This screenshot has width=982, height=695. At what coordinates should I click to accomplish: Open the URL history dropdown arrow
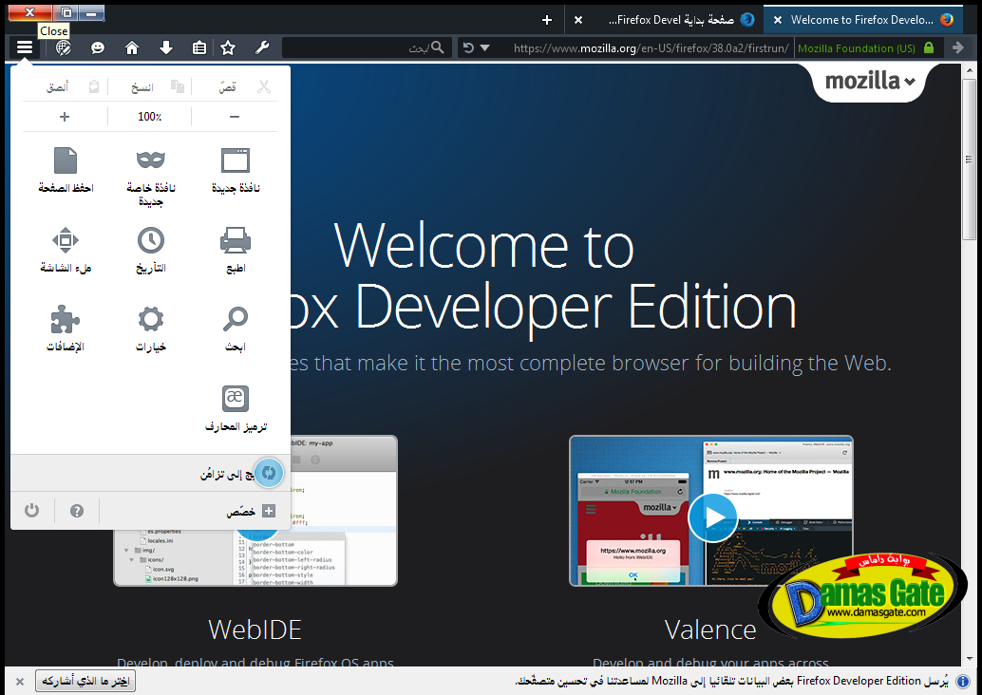click(x=484, y=48)
